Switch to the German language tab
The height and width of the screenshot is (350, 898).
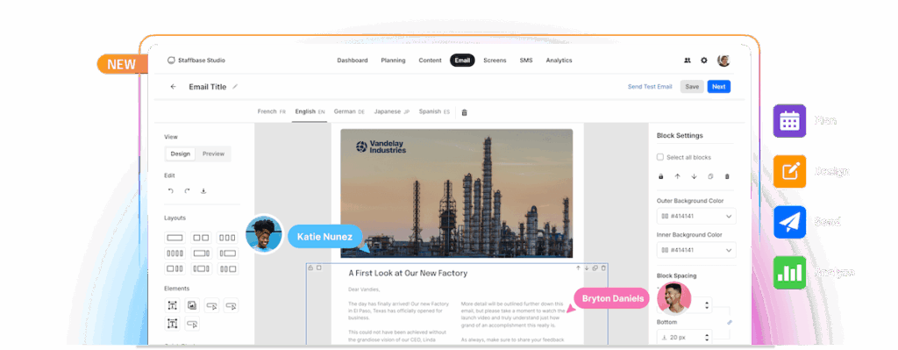pos(349,111)
